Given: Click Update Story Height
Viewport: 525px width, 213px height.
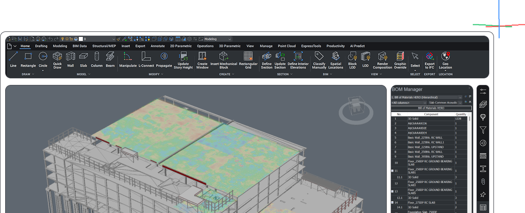Looking at the screenshot, I should pyautogui.click(x=183, y=60).
